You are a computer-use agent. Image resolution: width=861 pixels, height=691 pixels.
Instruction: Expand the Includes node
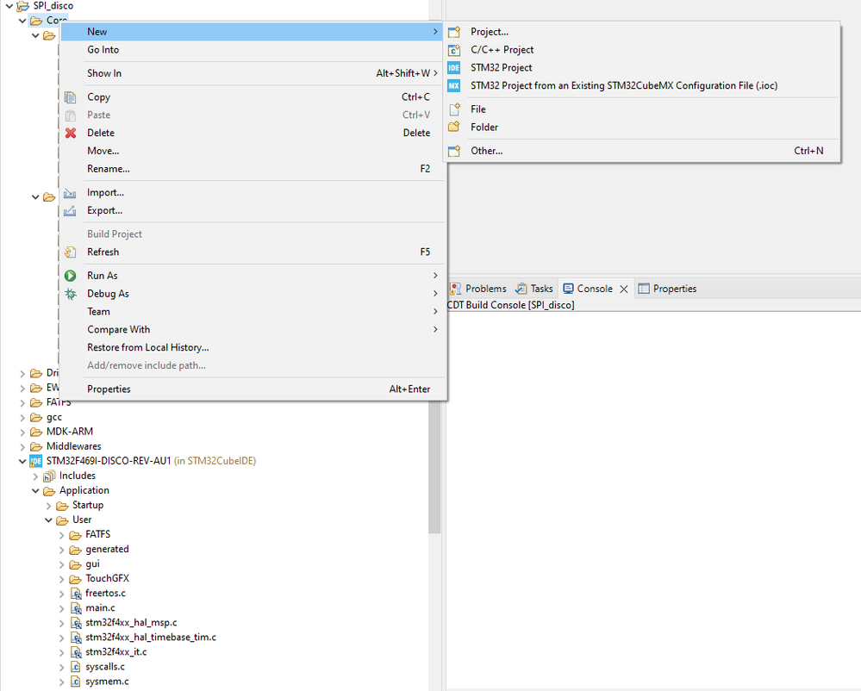click(35, 476)
